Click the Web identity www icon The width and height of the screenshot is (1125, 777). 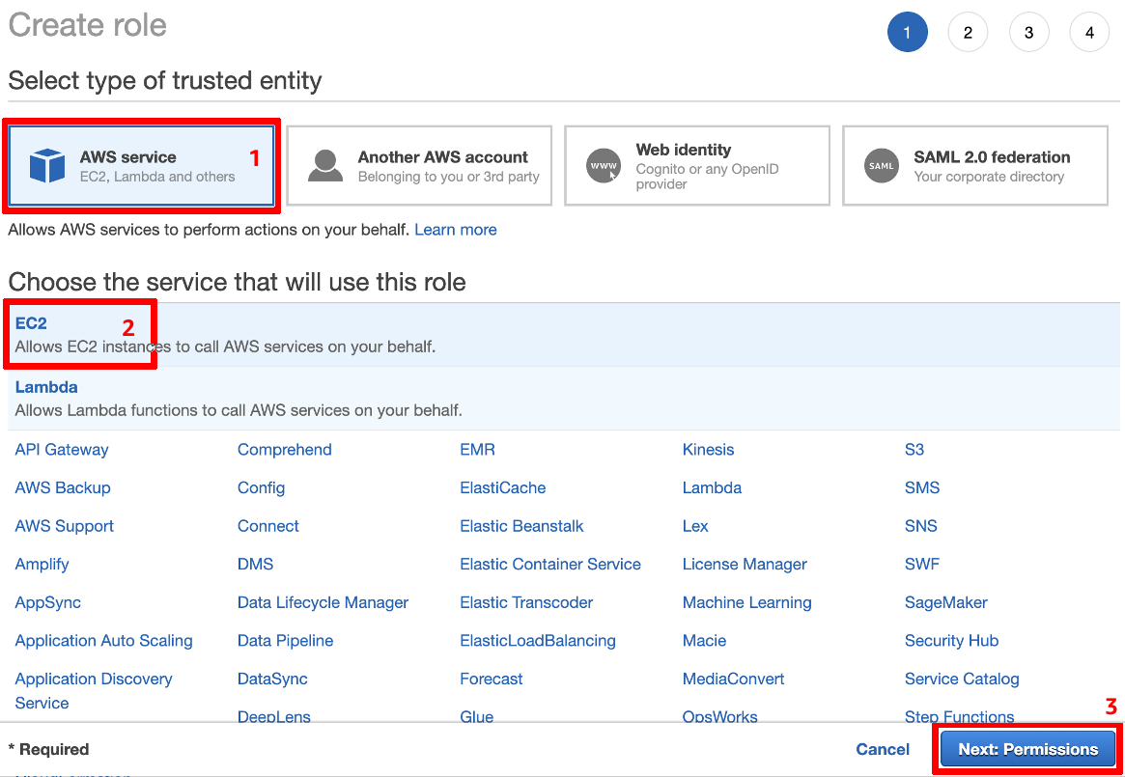click(604, 166)
